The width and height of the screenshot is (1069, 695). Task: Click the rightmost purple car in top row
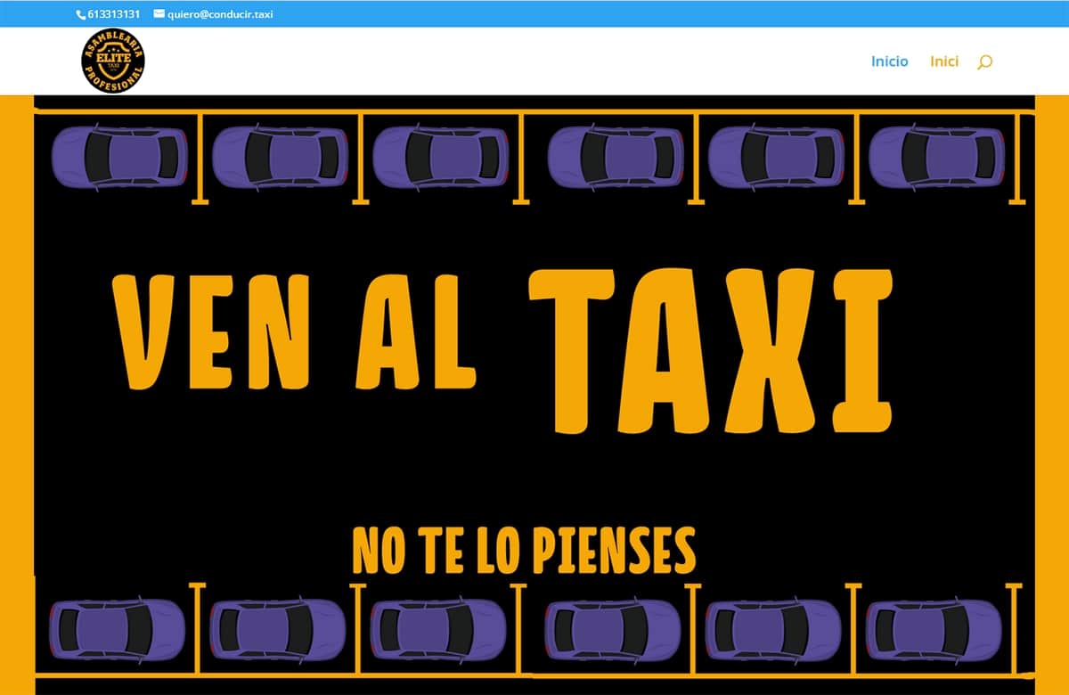[x=937, y=157]
